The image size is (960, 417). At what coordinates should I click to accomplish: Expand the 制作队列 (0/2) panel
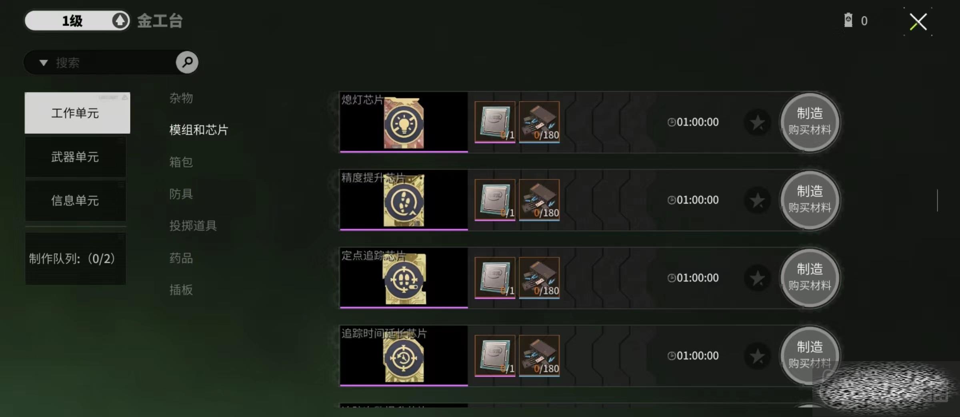(76, 258)
